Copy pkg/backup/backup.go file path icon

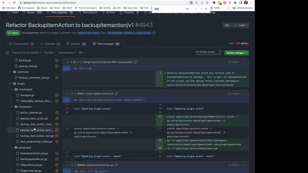click(116, 165)
